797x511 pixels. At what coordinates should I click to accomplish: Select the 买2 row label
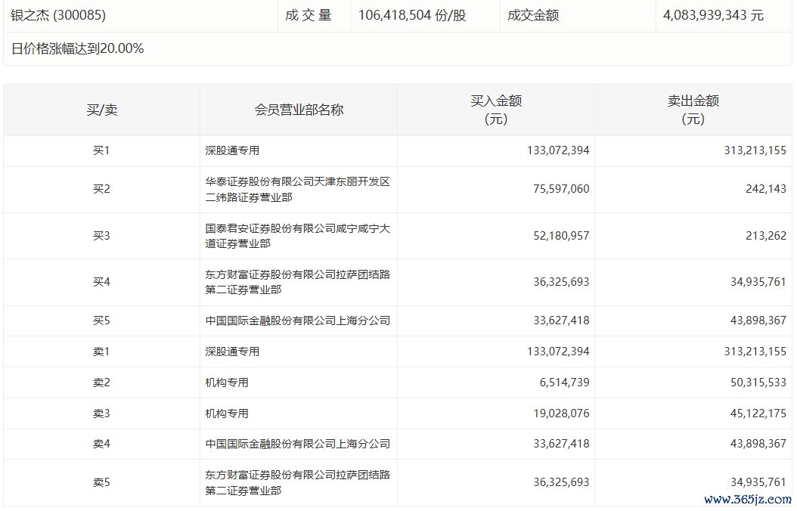coord(101,190)
